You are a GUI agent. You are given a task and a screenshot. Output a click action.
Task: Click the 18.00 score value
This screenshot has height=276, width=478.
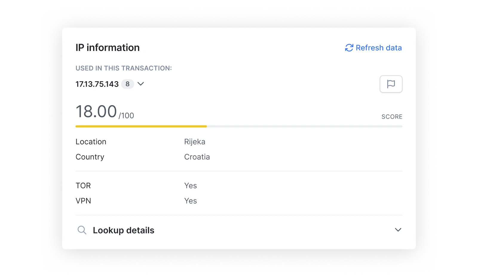coord(96,112)
